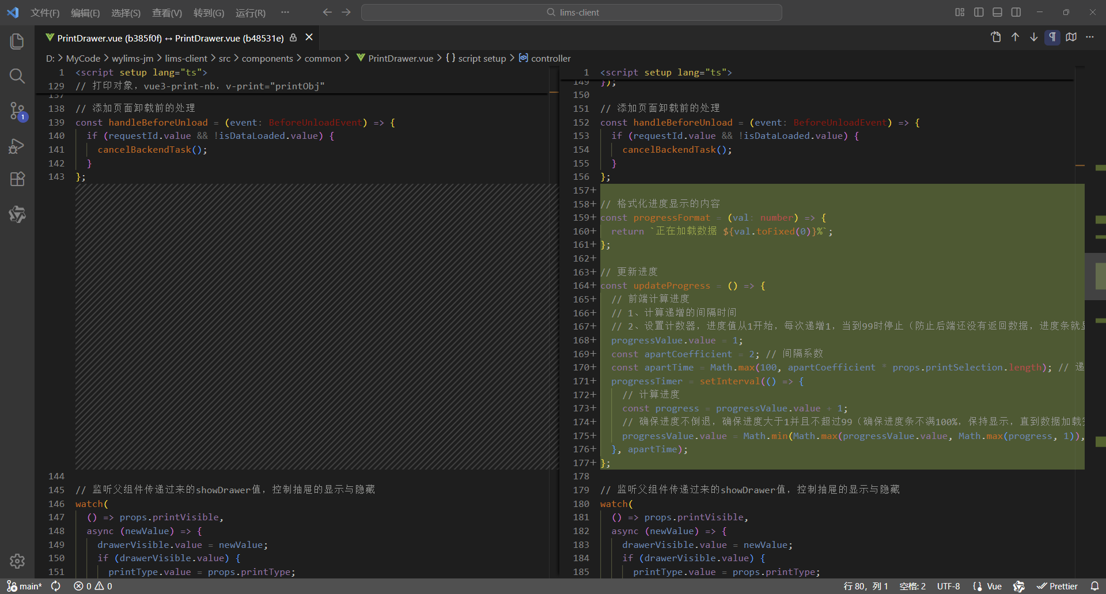The image size is (1106, 594).
Task: Open the Source Control view with pending change
Action: click(17, 111)
